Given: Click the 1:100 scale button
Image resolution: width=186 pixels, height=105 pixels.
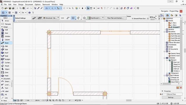Looking at the screenshot, I should (27, 100).
